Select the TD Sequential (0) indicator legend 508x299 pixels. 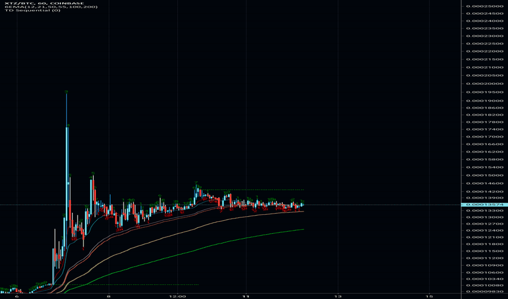[32, 10]
